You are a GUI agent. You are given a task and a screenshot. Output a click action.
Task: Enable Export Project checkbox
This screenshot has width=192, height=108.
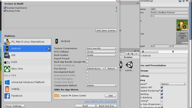(87, 58)
